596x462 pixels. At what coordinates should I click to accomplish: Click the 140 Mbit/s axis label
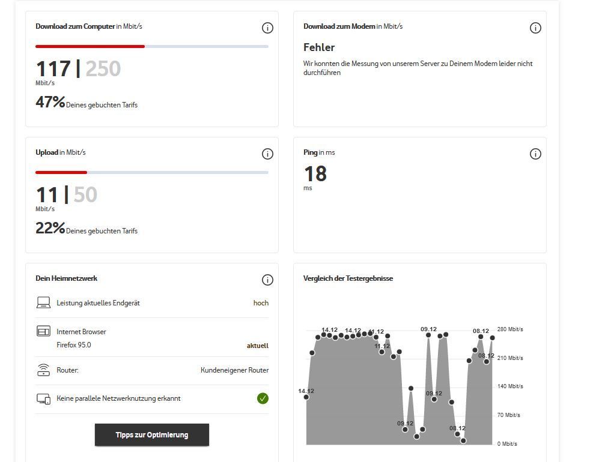(510, 386)
